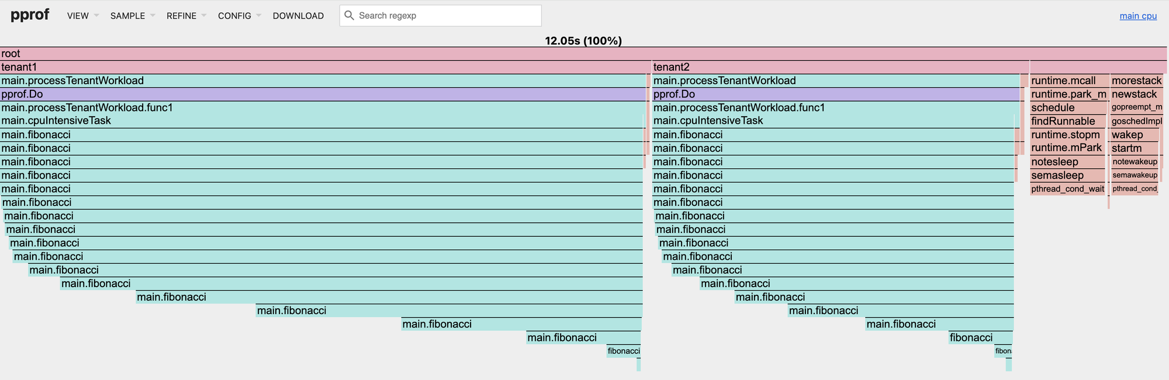The height and width of the screenshot is (380, 1169).
Task: Click the morestack frame
Action: [1136, 81]
